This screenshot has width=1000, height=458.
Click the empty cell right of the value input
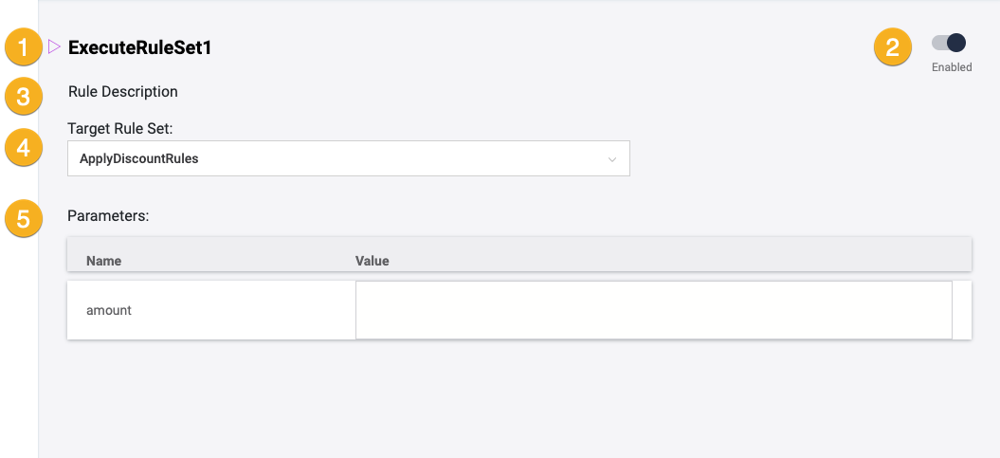pos(962,310)
